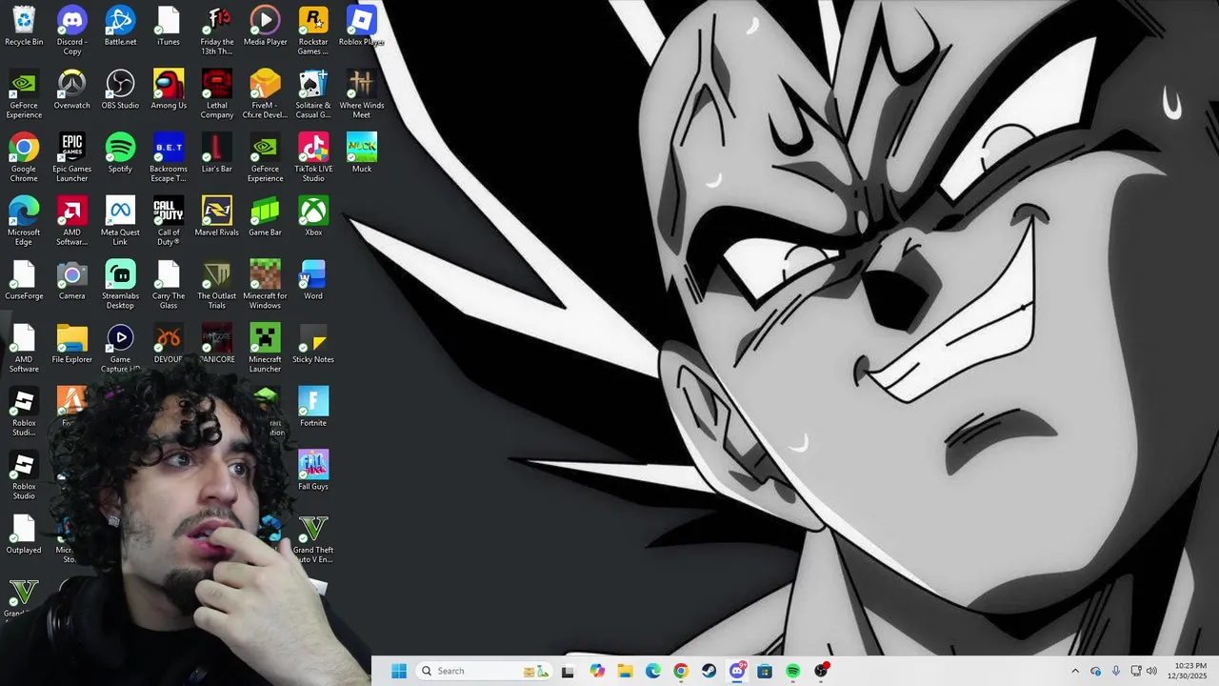
Task: Open Task View from the taskbar
Action: (568, 671)
